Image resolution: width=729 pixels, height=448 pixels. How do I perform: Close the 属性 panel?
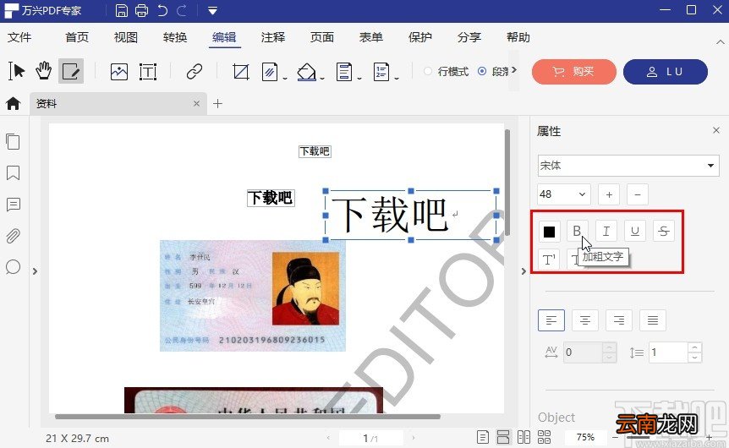click(716, 130)
